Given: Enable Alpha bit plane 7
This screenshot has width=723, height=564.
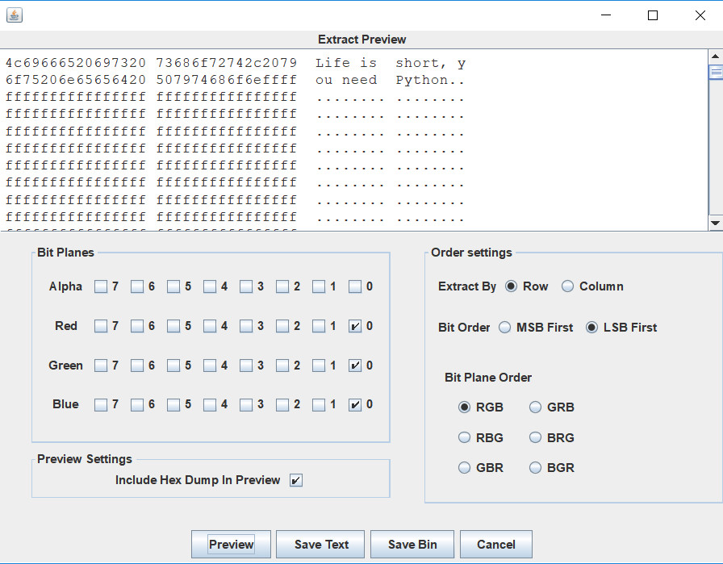Looking at the screenshot, I should (x=100, y=286).
